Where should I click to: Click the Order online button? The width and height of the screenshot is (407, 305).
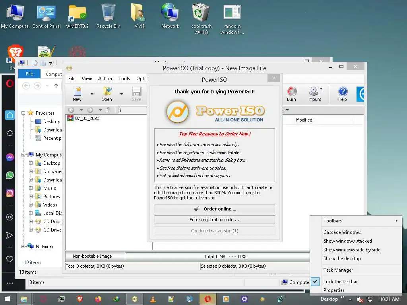coord(215,209)
